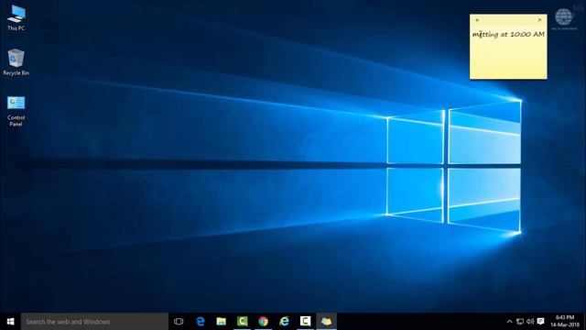
Task: Open This PC desktop icon
Action: [x=16, y=17]
